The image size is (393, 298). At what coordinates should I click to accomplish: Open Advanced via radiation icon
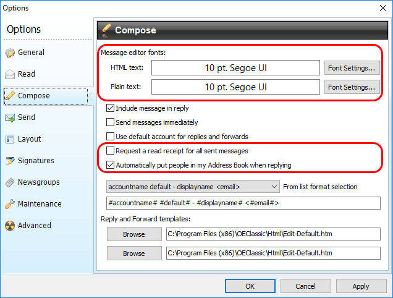[x=10, y=226]
